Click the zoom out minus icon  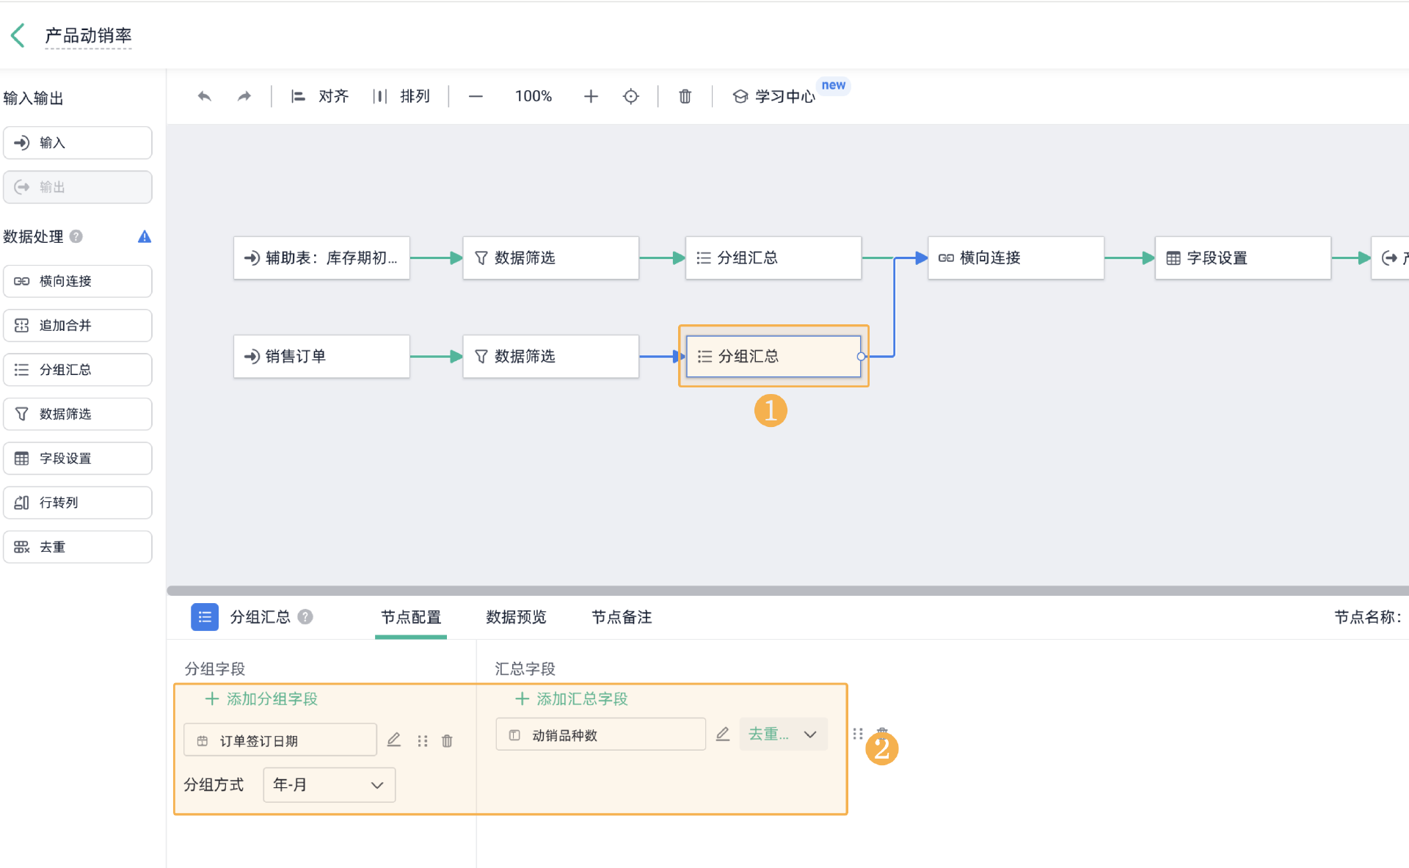(476, 96)
